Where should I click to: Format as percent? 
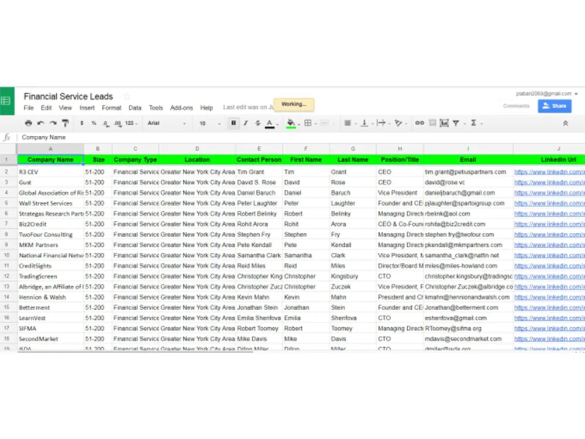[94, 123]
